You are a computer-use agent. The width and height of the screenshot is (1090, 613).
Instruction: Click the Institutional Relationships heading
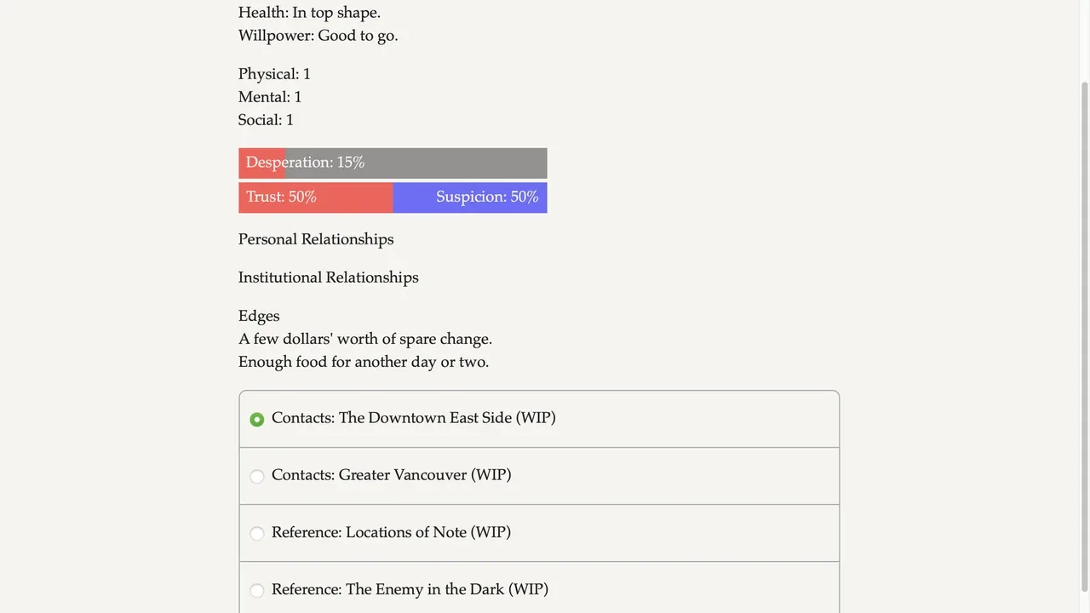pos(328,278)
